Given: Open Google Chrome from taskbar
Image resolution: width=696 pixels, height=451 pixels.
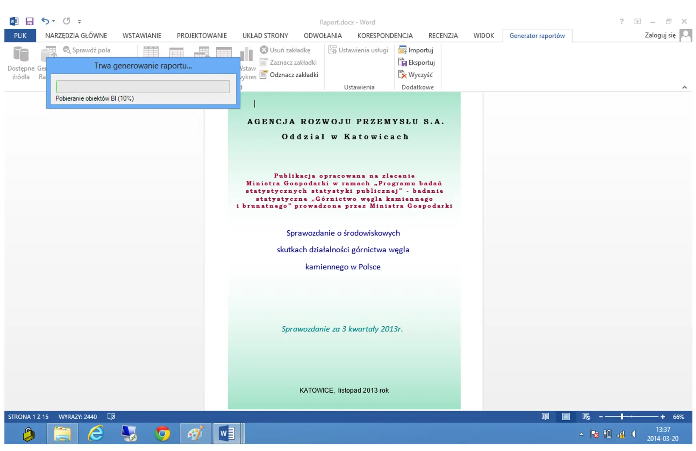Looking at the screenshot, I should point(162,434).
